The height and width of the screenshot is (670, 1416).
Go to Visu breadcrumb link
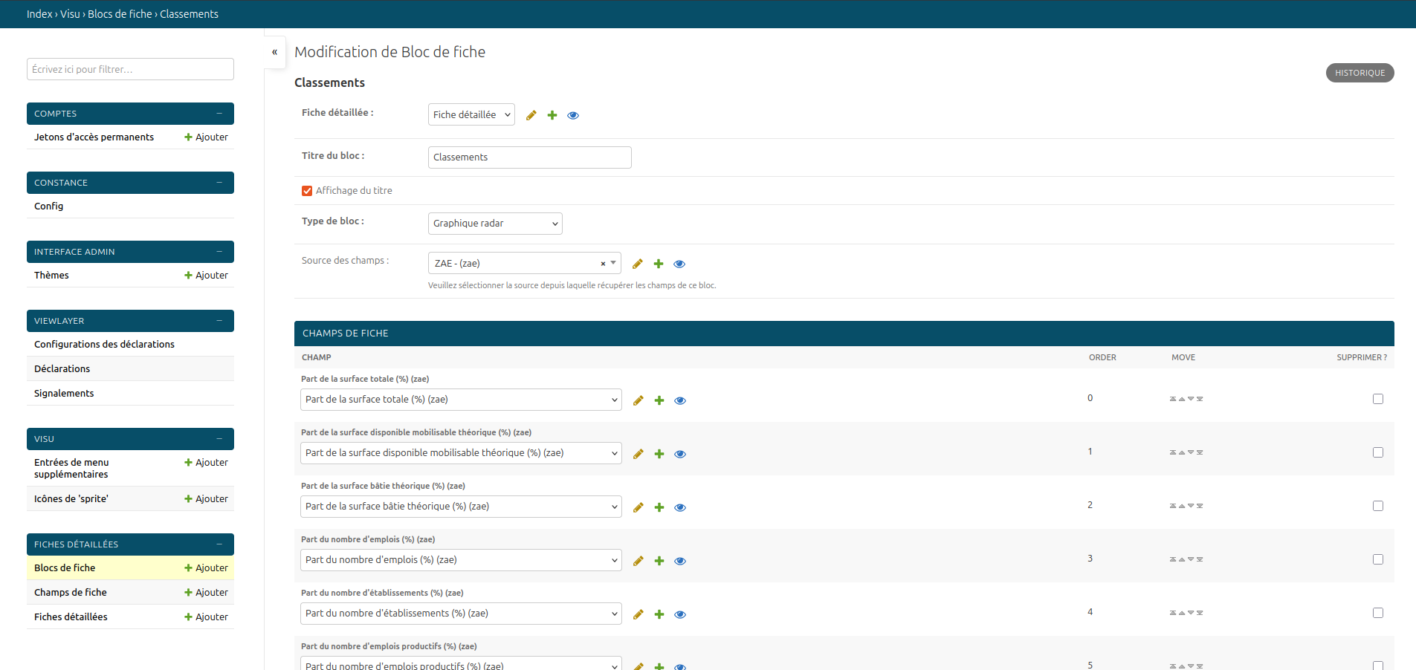coord(70,14)
